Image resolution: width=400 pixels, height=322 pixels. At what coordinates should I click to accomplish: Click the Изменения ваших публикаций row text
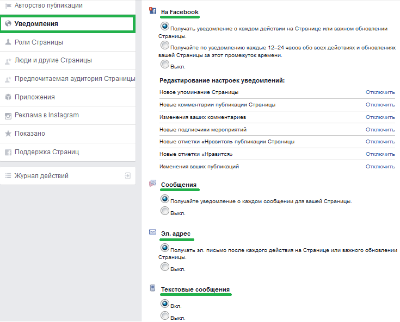coord(199,167)
